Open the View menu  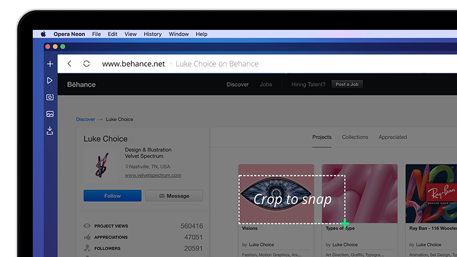pos(130,34)
